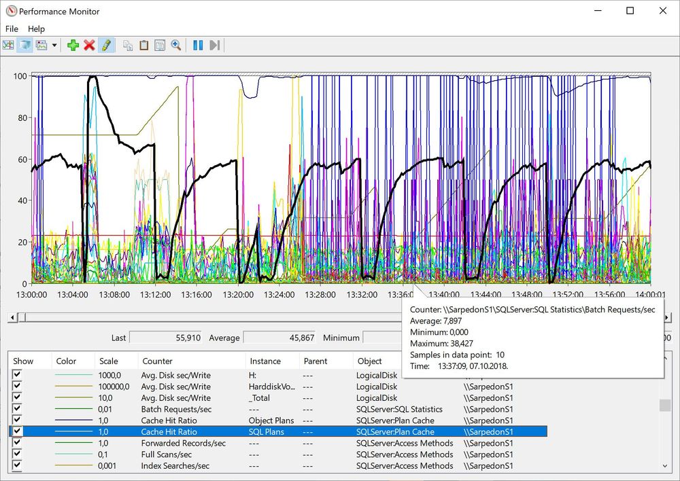Click SQLServer:SQL Statistics object cell
The image size is (680, 481).
(x=399, y=408)
